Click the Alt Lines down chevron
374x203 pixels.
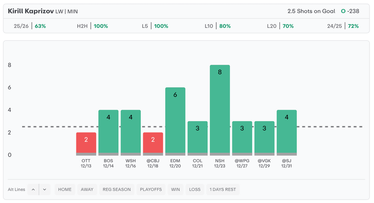(x=44, y=190)
